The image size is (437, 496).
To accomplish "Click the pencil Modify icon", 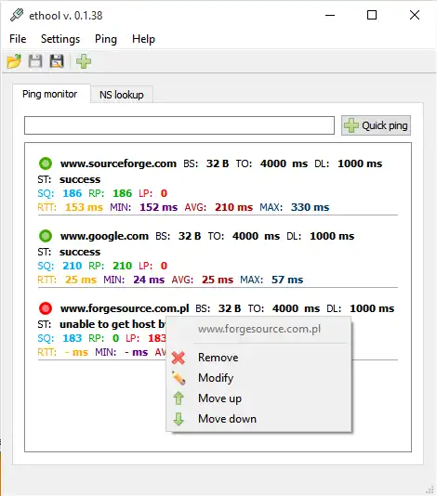I will coord(179,378).
